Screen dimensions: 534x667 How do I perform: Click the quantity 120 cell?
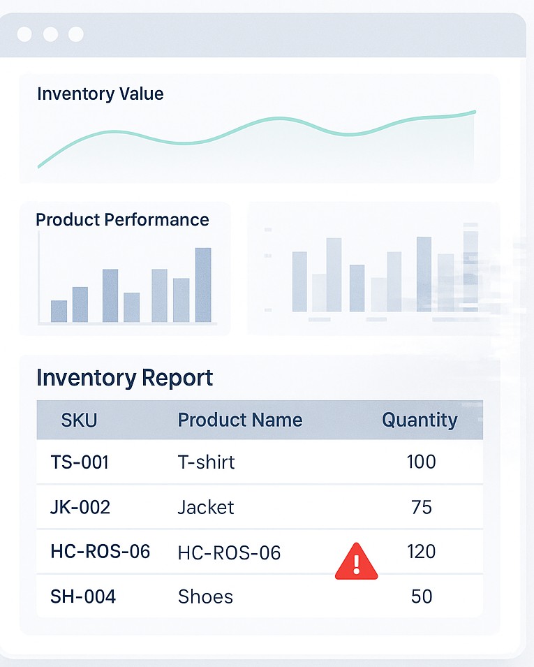[422, 552]
